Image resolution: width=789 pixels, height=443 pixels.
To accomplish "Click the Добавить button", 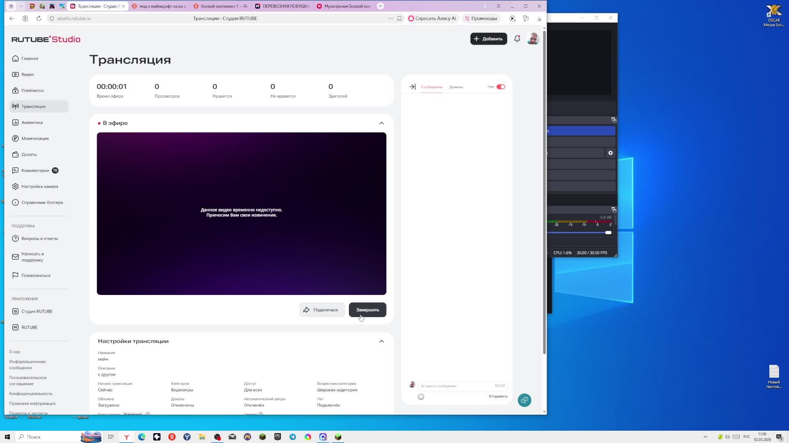I will pyautogui.click(x=489, y=39).
